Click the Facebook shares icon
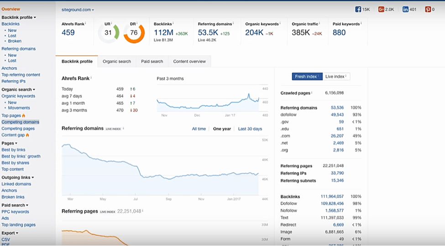Viewport: 445px width, 246px height. pyautogui.click(x=358, y=10)
